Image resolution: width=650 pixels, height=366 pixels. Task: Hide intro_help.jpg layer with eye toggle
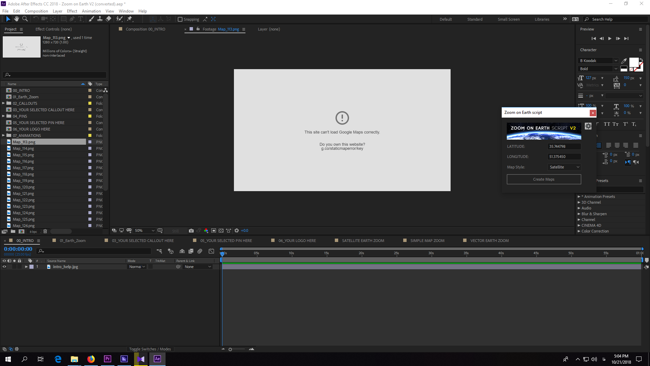[x=4, y=267]
